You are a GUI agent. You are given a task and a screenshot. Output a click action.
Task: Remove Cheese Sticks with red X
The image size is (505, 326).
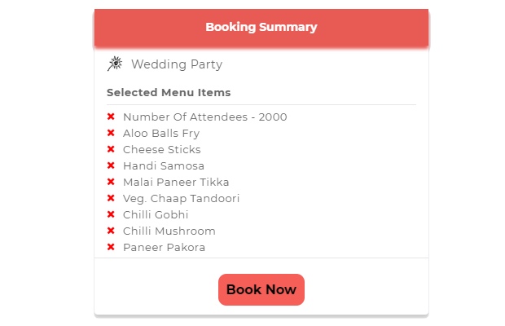tap(111, 149)
